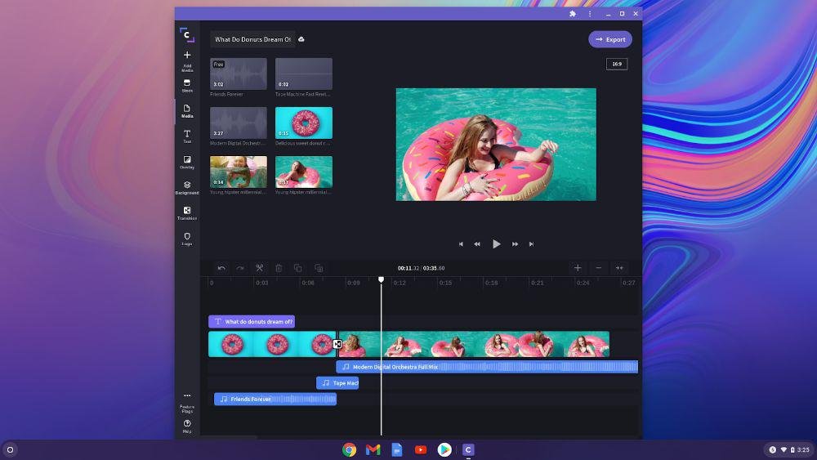Click the scissors split clip tool
This screenshot has width=817, height=460.
point(259,268)
